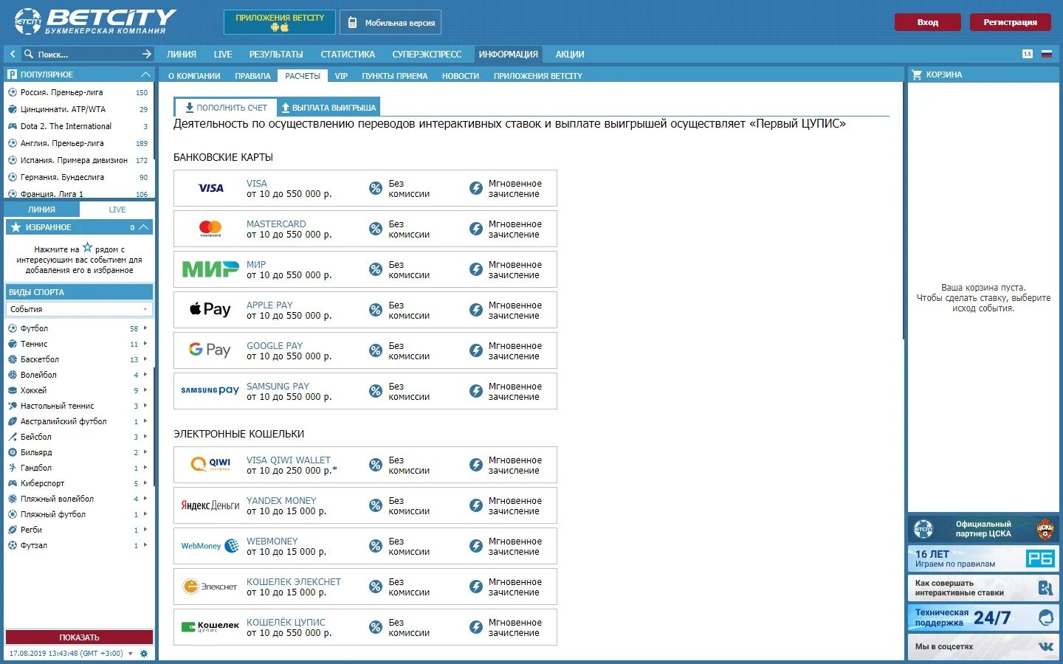Open the Новости submenu item

tap(461, 76)
